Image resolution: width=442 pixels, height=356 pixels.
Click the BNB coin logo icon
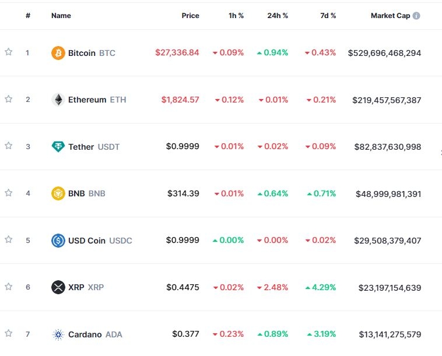click(x=58, y=193)
